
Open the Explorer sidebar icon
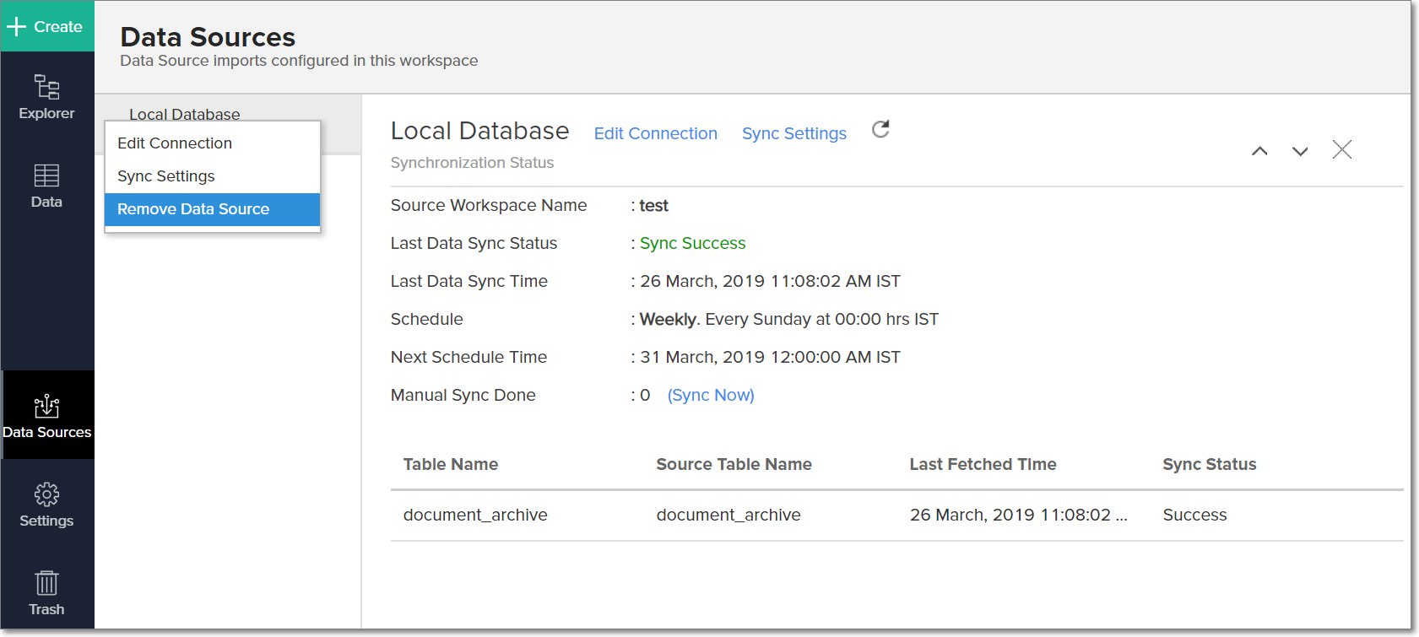46,97
